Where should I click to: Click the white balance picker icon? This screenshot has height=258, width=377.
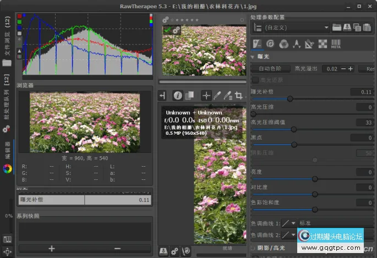pyautogui.click(x=217, y=95)
